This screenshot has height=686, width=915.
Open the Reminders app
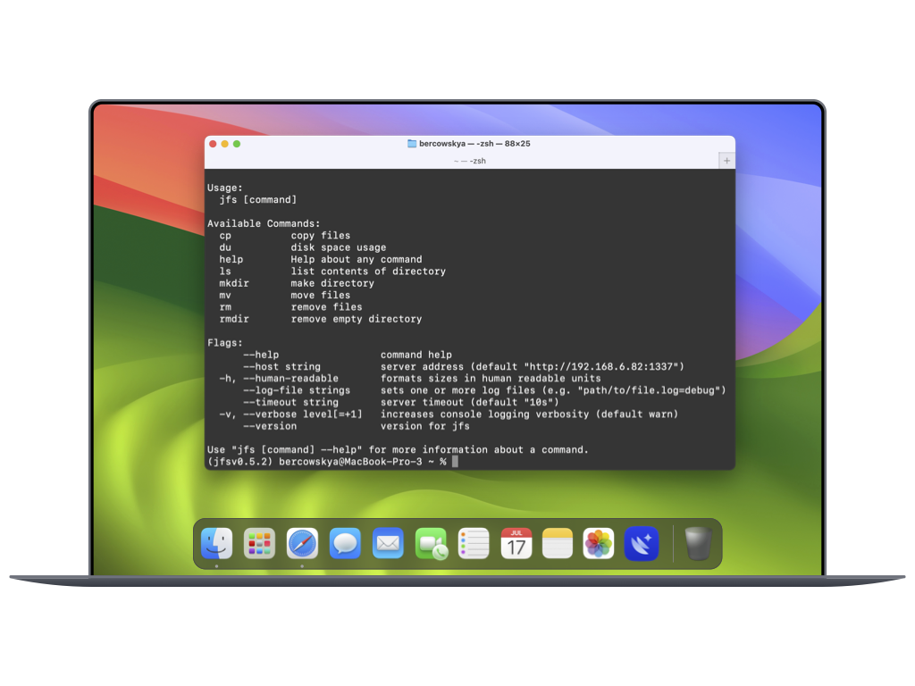click(474, 543)
